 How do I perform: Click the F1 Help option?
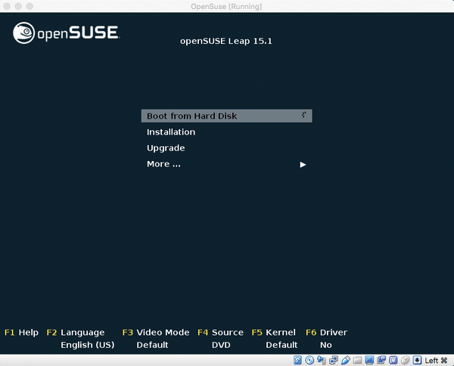point(21,333)
